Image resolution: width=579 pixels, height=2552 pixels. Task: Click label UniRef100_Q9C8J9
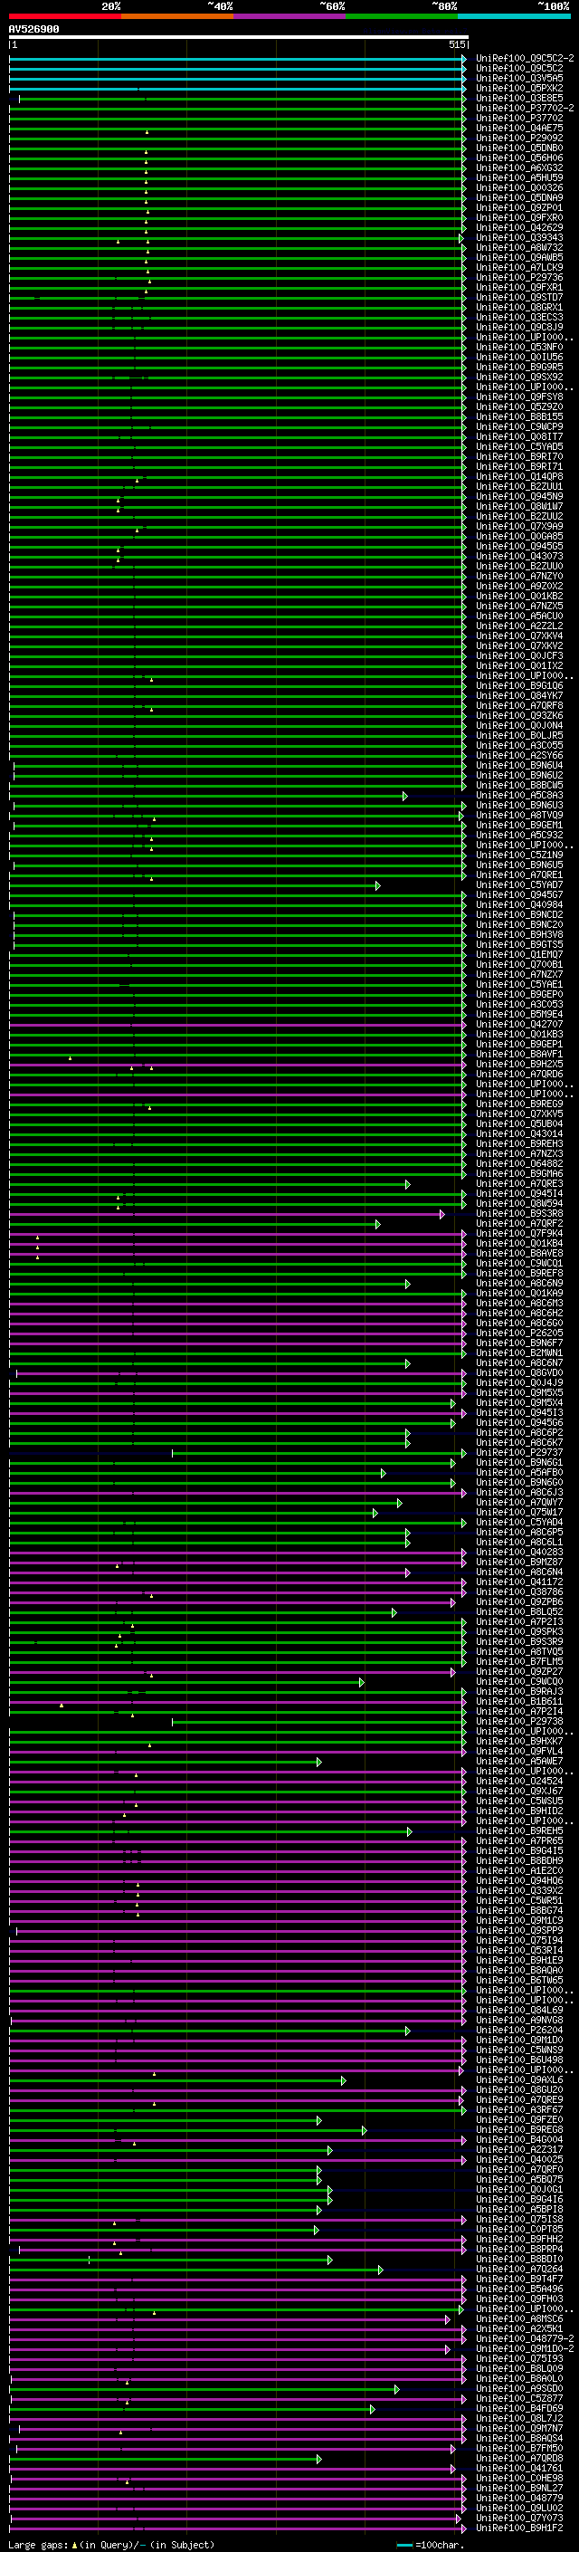coord(519,327)
